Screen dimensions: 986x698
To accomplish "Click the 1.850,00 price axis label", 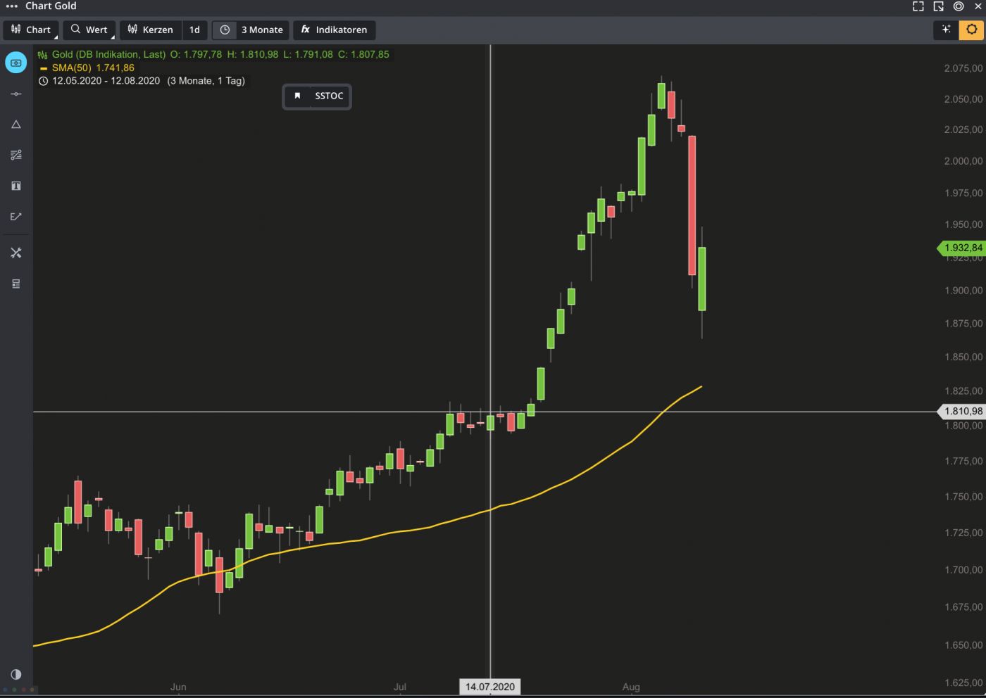I will coord(963,357).
